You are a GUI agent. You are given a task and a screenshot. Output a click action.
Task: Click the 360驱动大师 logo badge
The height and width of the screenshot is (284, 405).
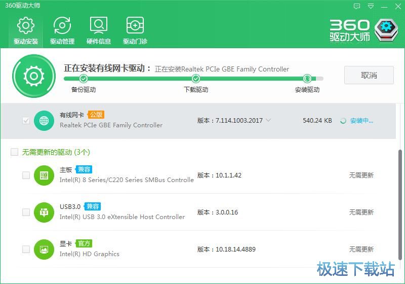click(386, 30)
